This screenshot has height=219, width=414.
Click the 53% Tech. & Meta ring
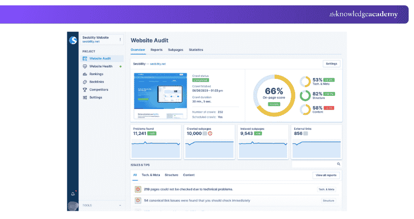(305, 82)
